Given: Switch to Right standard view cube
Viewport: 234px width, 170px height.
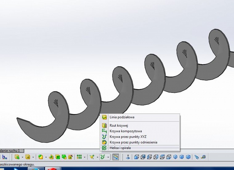Looking at the screenshot, I should click(x=156, y=157).
